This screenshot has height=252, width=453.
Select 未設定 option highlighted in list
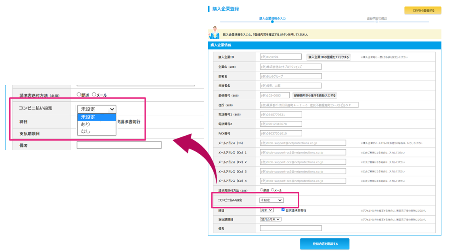[96, 117]
